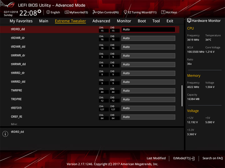Click the TWRPRE label
Viewport: 225px width, 168px height.
pyautogui.click(x=17, y=91)
